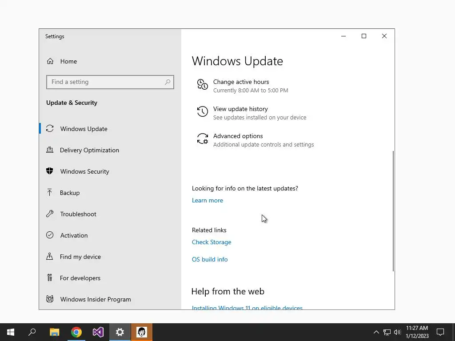
Task: Select the Windows Update sync arrows icon
Action: [50, 128]
